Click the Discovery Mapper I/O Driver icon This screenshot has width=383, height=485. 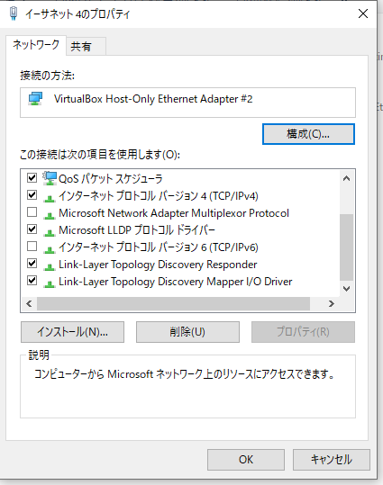tap(50, 283)
